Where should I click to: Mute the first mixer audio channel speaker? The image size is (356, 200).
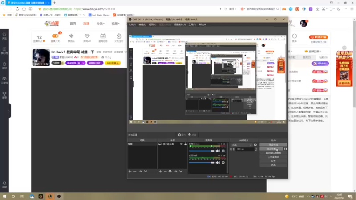pos(218,151)
